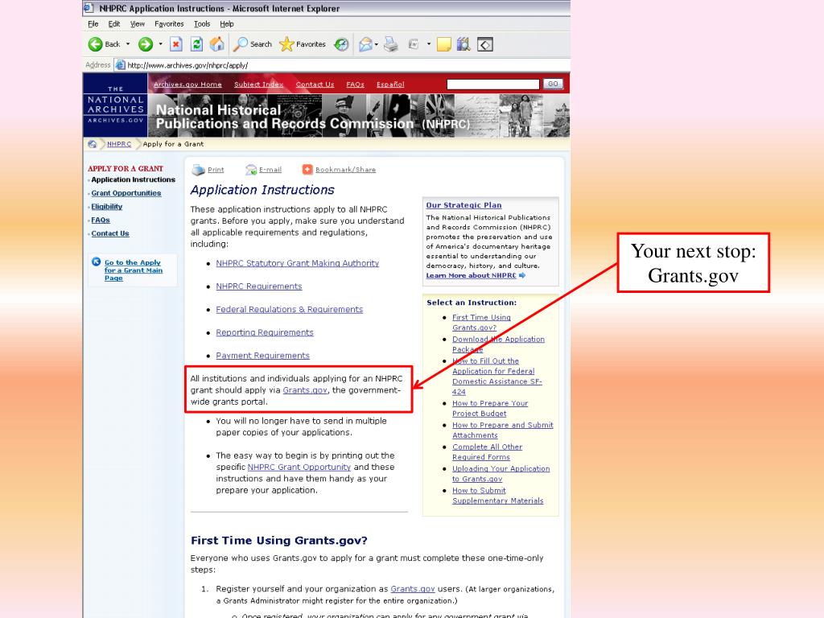Open the Edit button dropdown arrow
The width and height of the screenshot is (824, 618).
(x=428, y=44)
